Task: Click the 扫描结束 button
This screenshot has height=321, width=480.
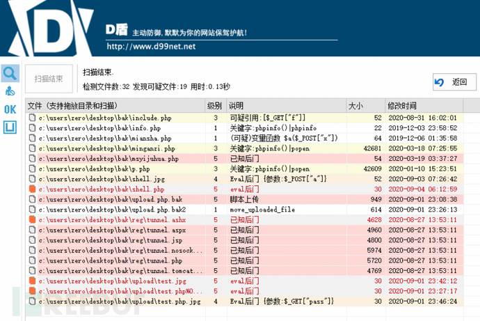Action: (x=49, y=79)
